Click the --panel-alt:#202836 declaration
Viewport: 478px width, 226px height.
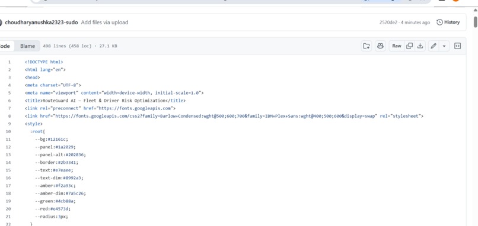(x=60, y=154)
